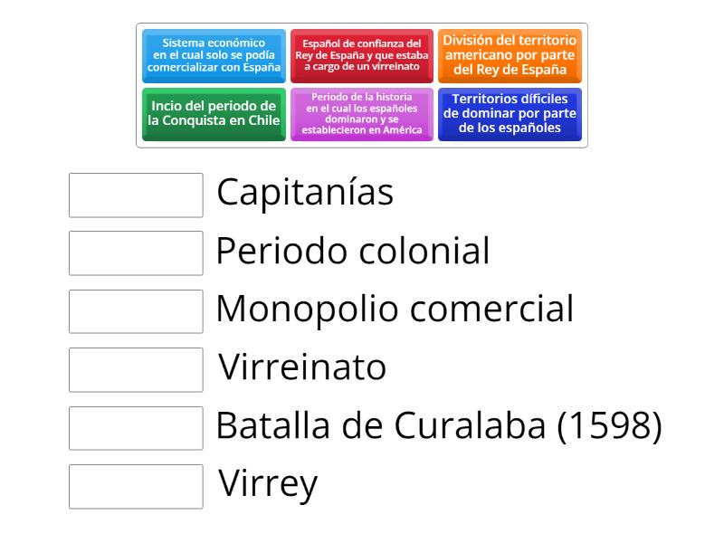The height and width of the screenshot is (543, 724).
Task: Choose the 'Periodo de la historia' tile
Action: [x=362, y=113]
